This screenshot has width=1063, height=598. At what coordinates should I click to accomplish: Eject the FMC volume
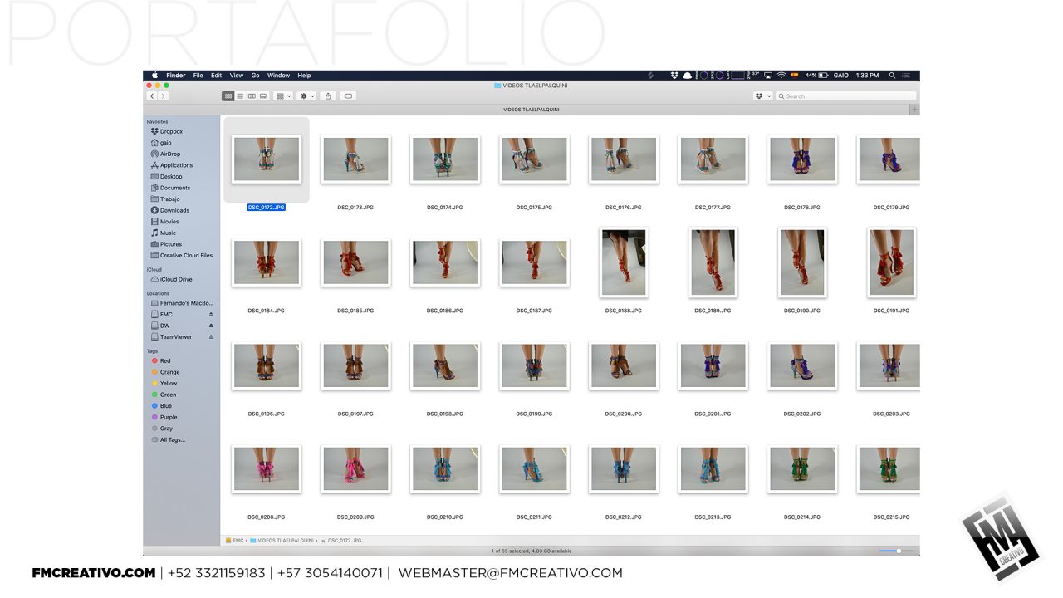pyautogui.click(x=211, y=315)
